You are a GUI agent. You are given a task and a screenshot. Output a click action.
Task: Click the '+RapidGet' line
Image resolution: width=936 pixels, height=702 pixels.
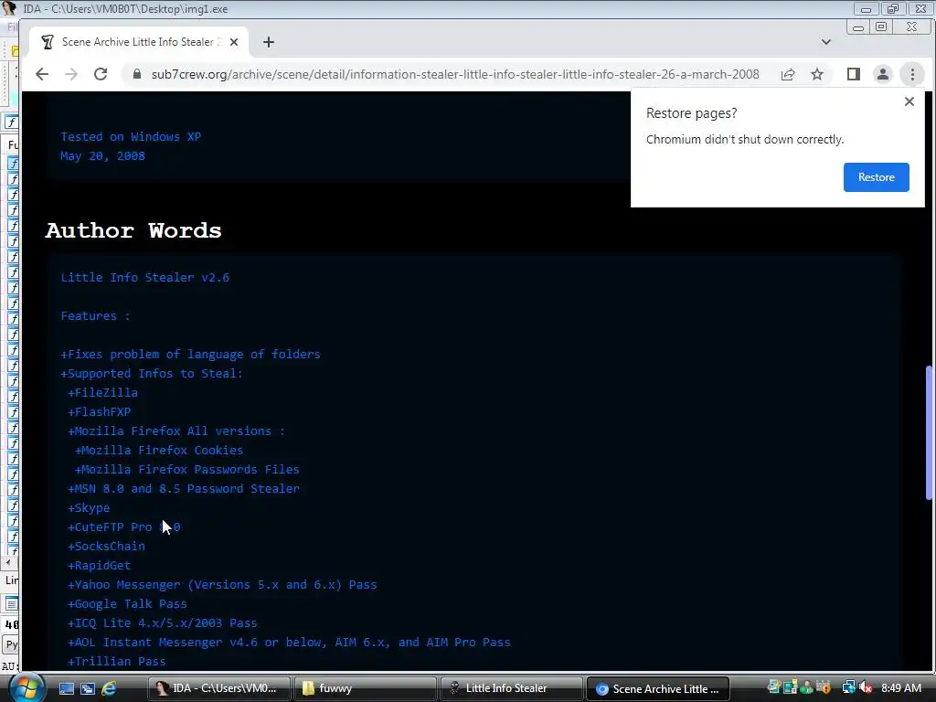point(99,565)
